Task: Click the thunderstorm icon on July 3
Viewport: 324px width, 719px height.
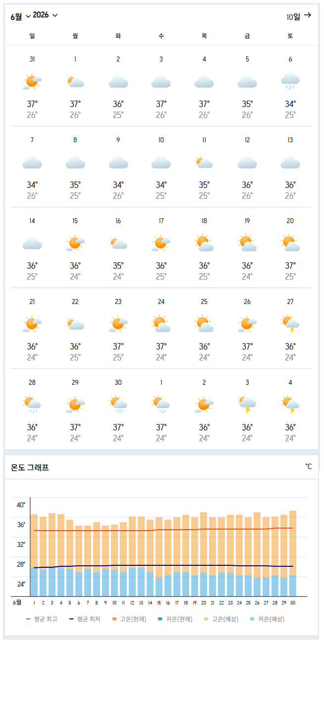Action: tap(247, 404)
